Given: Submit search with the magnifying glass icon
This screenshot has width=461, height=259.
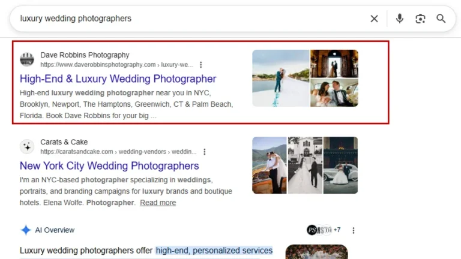Looking at the screenshot, I should click(x=441, y=19).
